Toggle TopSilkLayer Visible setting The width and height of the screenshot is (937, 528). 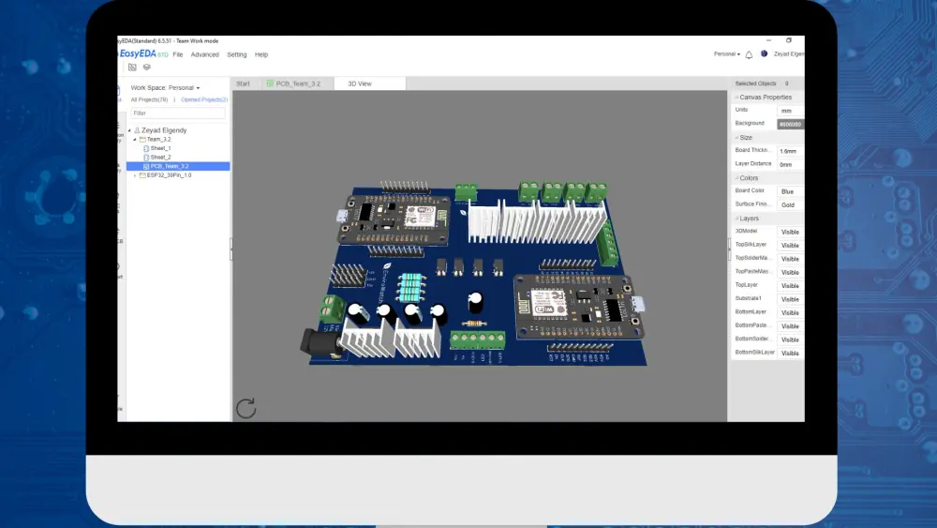(x=790, y=245)
